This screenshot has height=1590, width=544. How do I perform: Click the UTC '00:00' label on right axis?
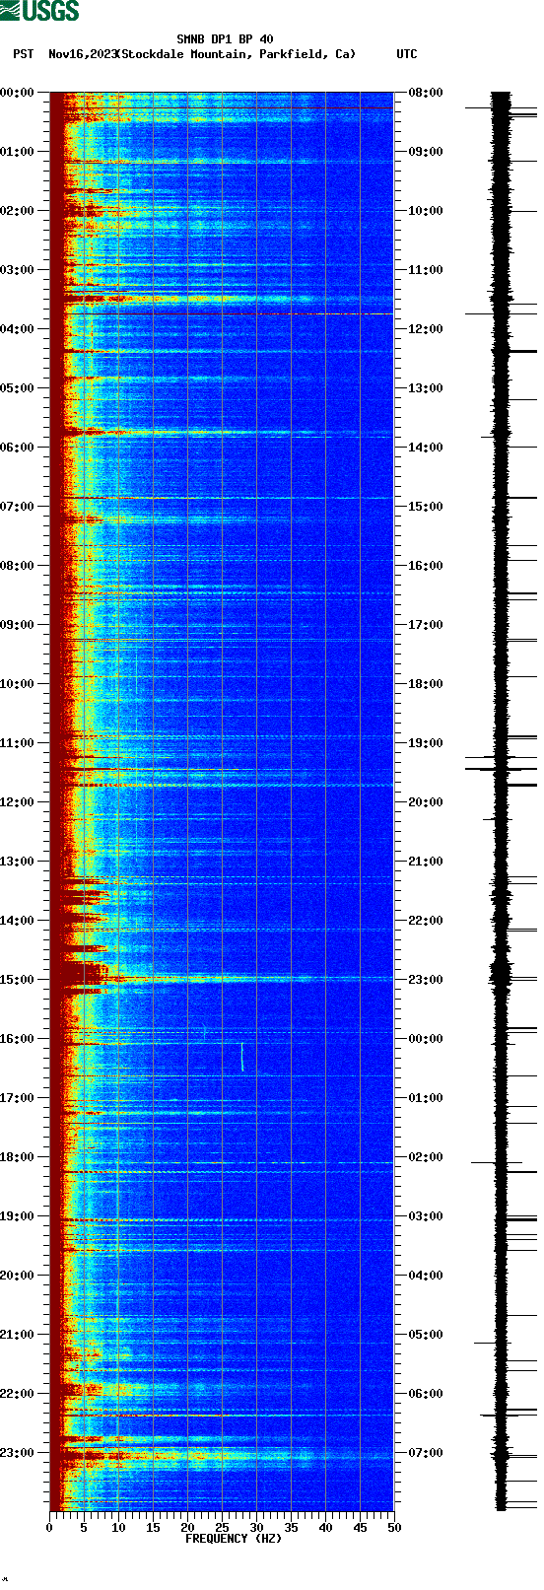click(426, 1039)
